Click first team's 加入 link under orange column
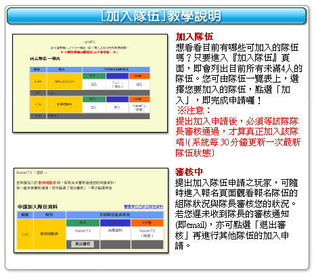The width and height of the screenshot is (316, 276). [139, 85]
